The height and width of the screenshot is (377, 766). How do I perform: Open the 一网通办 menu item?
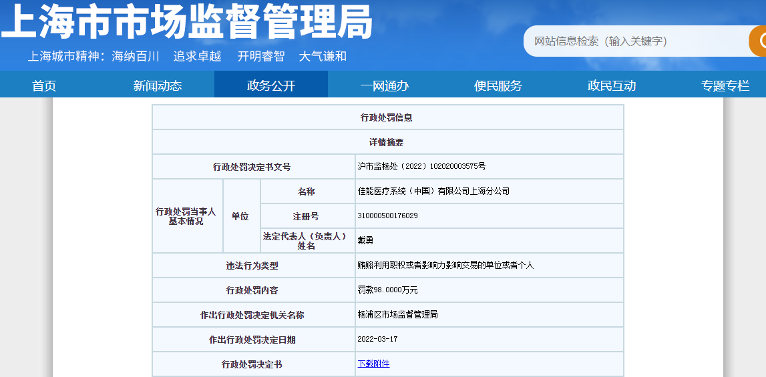coord(384,85)
